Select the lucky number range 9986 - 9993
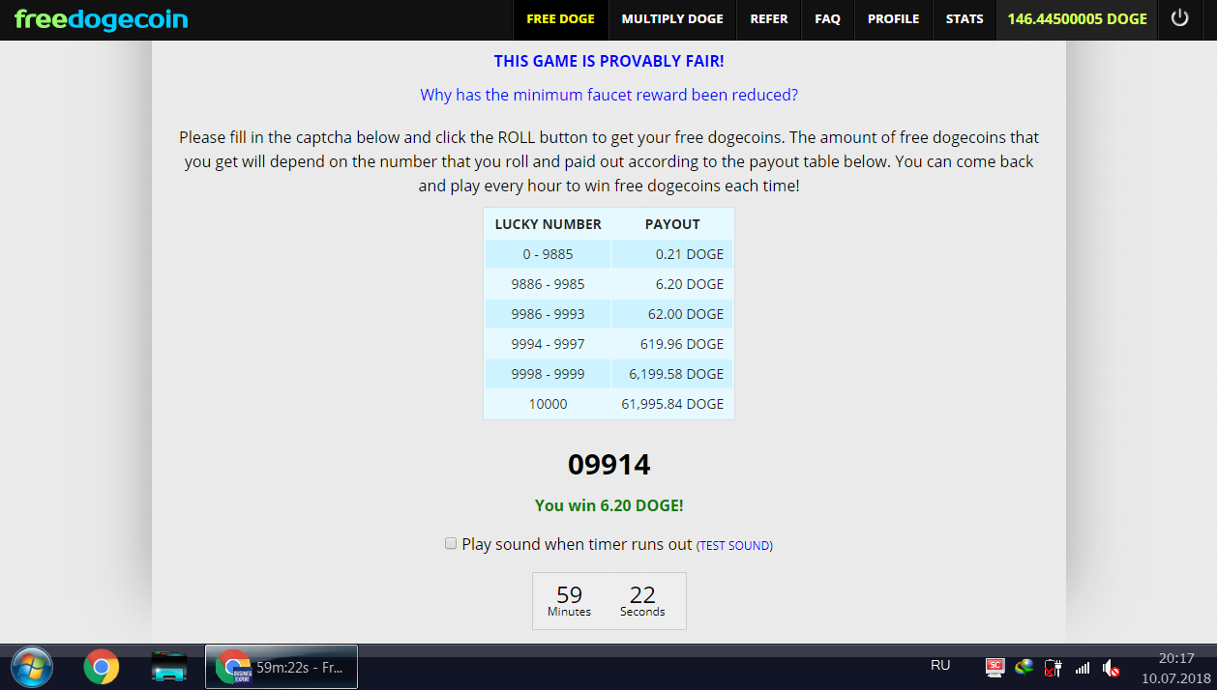 coord(548,314)
